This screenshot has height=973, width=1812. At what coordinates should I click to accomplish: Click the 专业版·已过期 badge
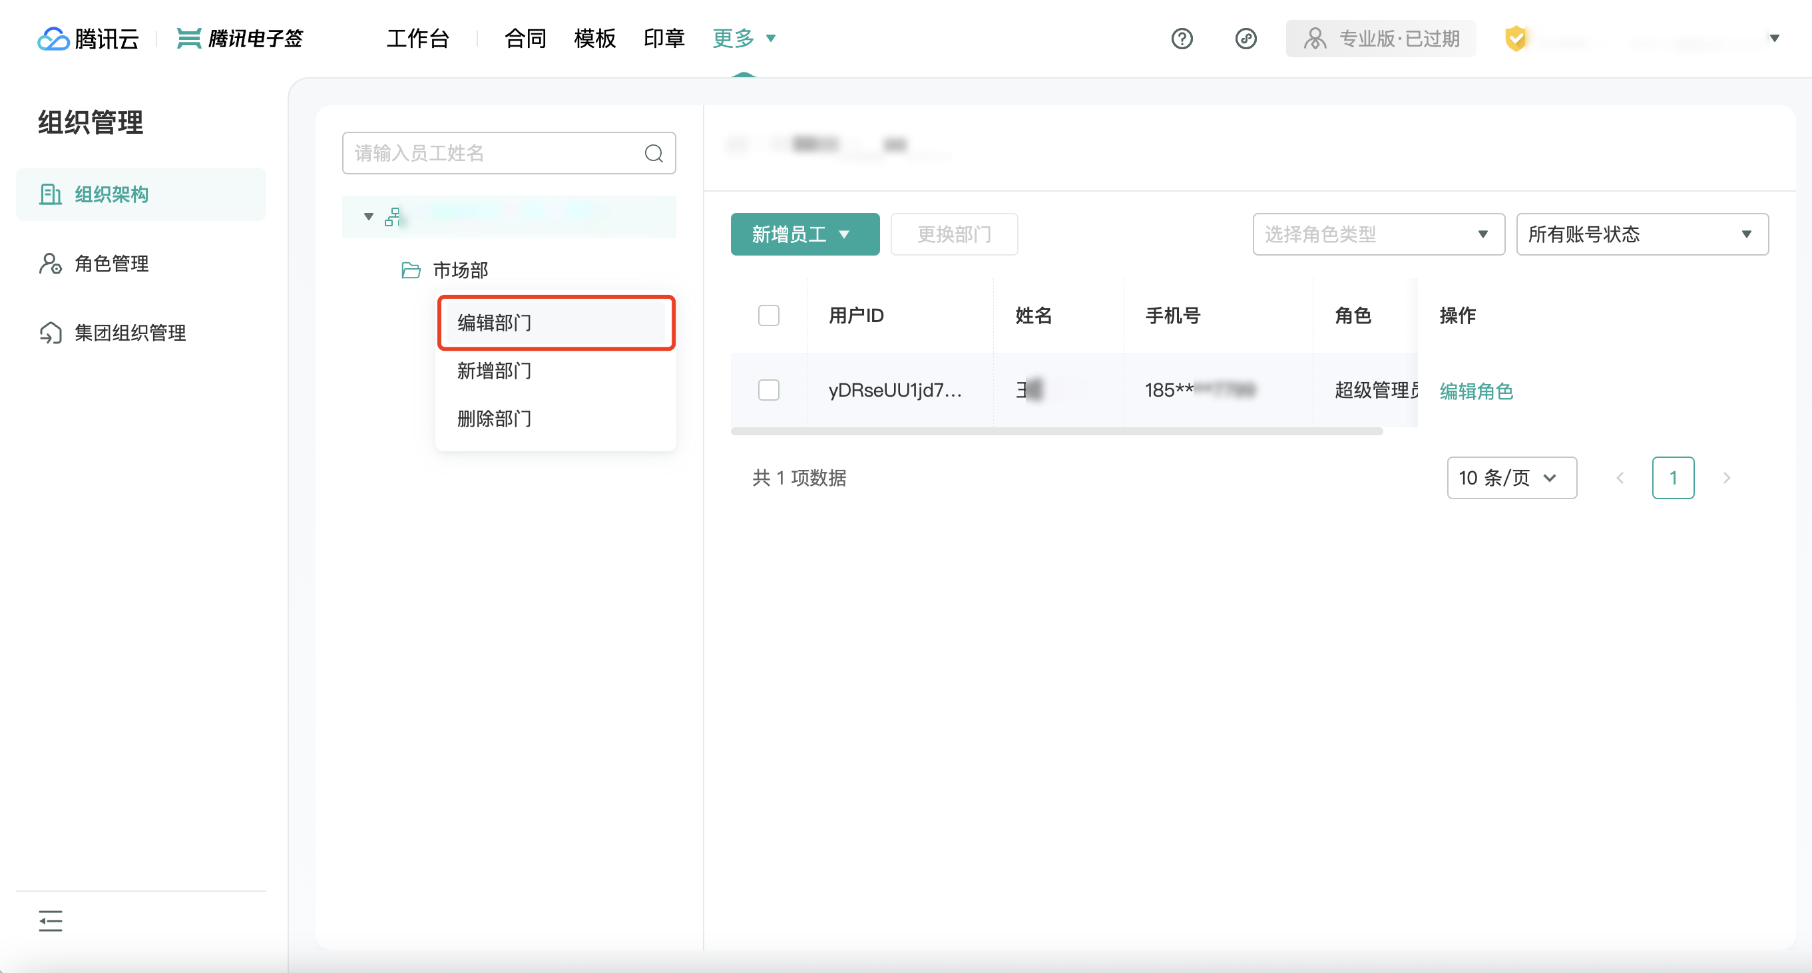click(x=1380, y=38)
